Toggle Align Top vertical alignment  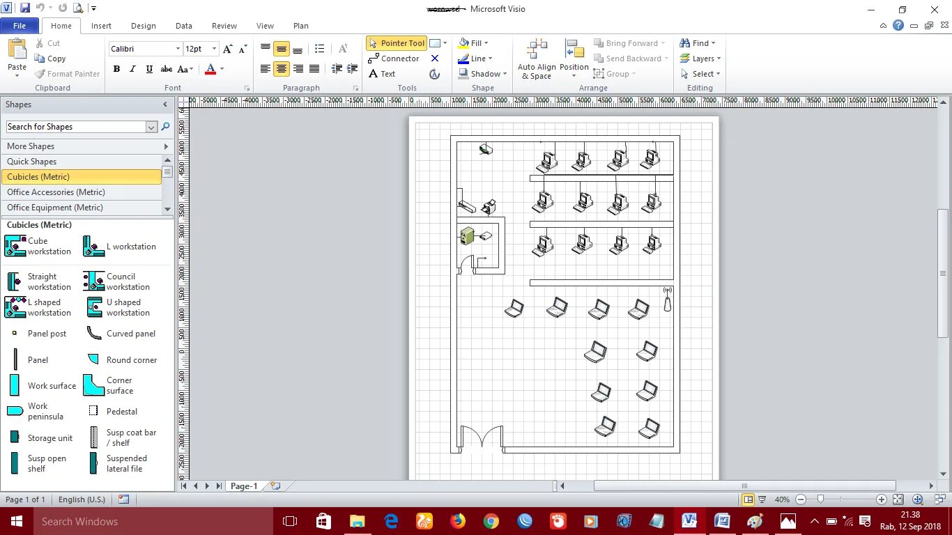click(x=266, y=49)
